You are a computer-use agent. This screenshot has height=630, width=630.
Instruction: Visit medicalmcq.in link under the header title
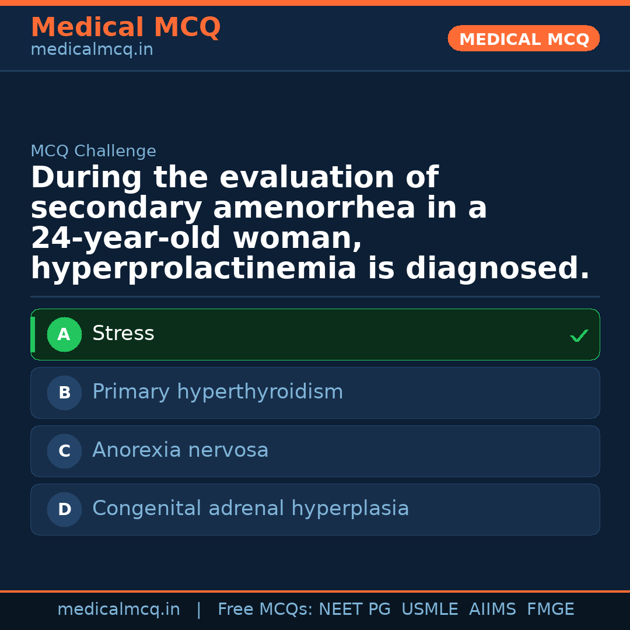coord(92,50)
